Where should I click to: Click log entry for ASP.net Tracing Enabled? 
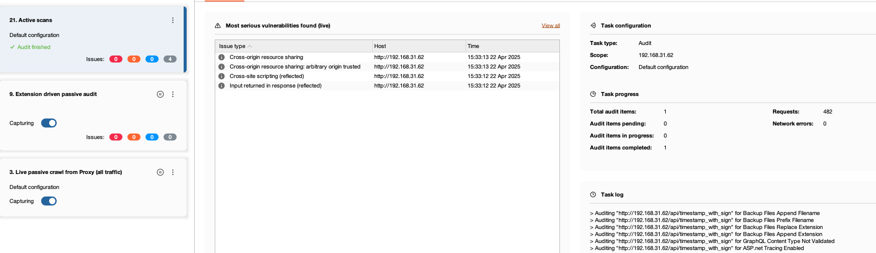[697, 248]
